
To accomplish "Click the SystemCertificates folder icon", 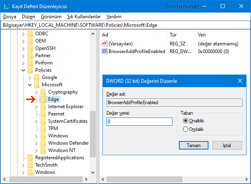I will tap(43, 121).
